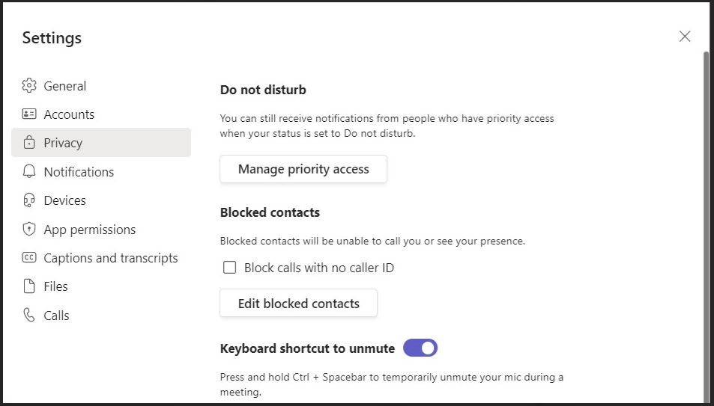Click the Notifications bell icon
714x406 pixels.
coord(29,172)
